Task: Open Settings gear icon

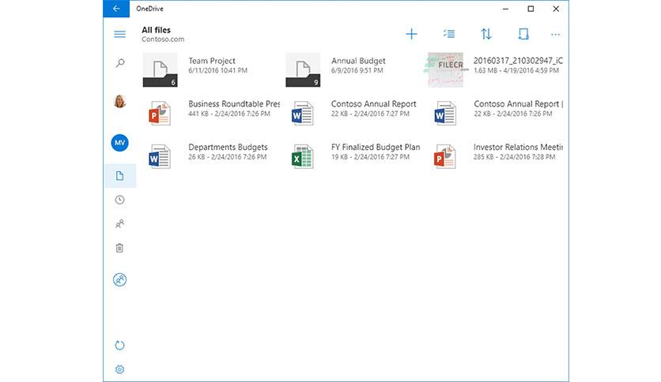Action: coord(119,369)
